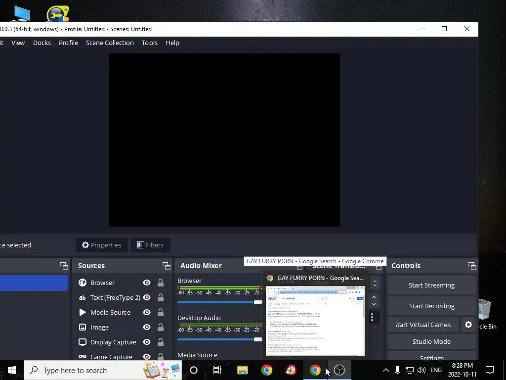Hide the Display Capture source
This screenshot has width=506, height=380.
click(147, 342)
